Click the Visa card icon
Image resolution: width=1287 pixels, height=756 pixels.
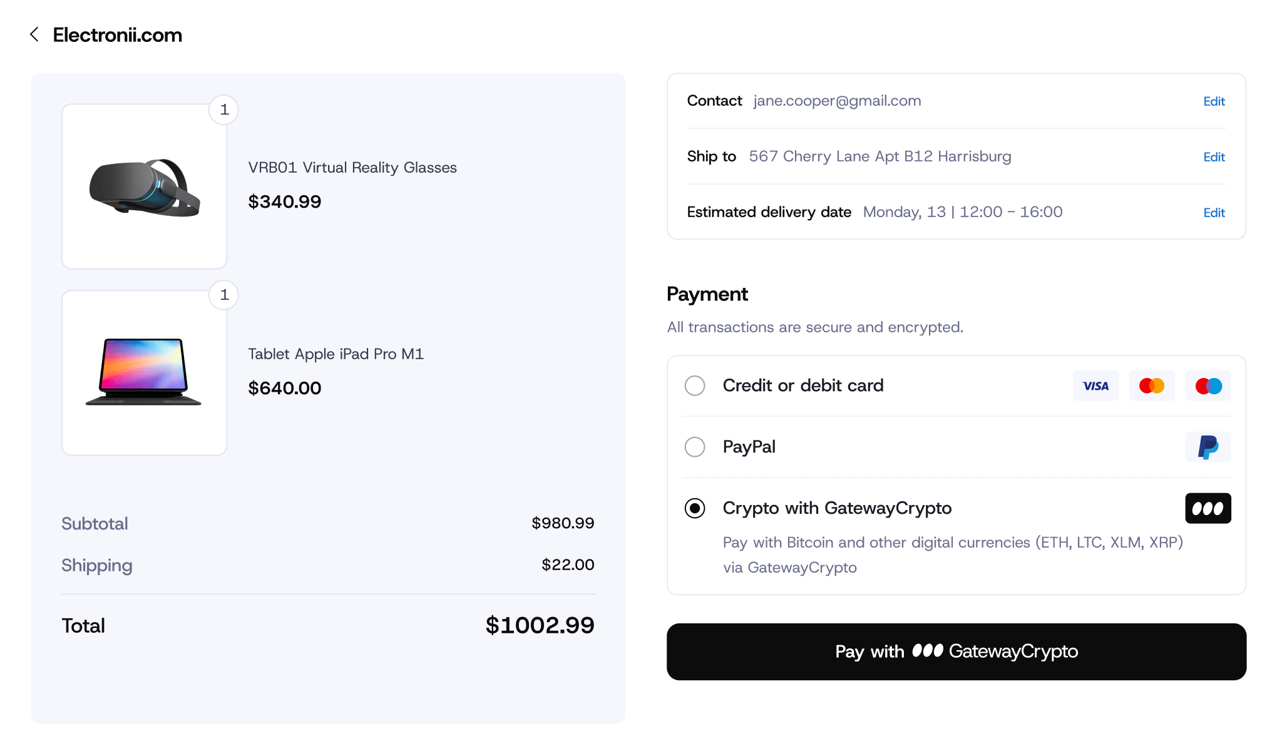(x=1095, y=386)
